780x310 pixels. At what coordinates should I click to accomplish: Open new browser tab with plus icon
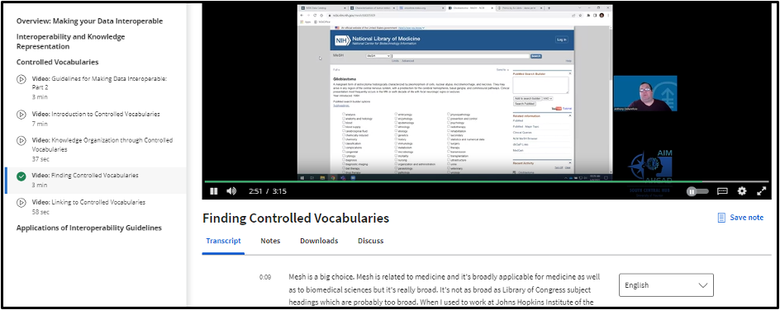549,8
